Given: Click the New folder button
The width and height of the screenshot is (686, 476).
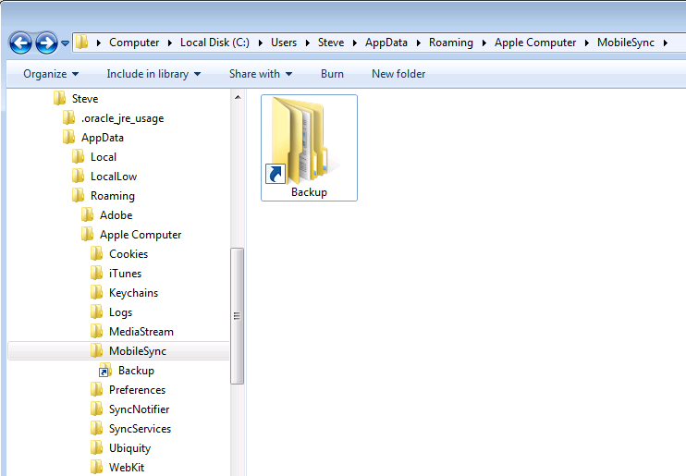Looking at the screenshot, I should 398,74.
